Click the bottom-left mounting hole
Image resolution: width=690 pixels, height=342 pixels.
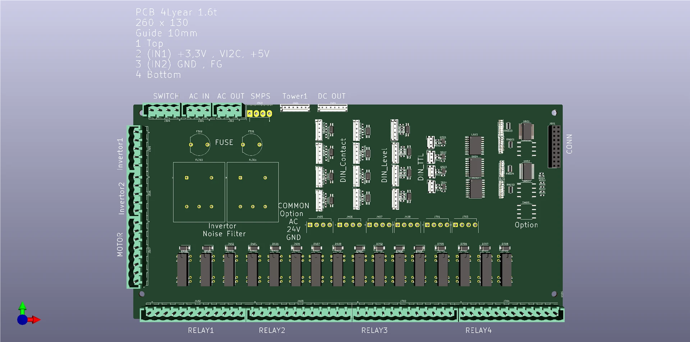(142, 294)
